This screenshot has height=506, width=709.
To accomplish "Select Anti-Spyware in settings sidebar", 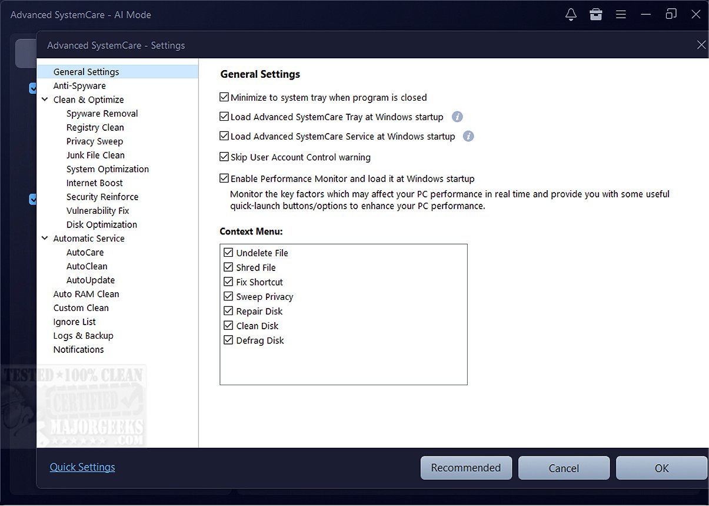I will (79, 86).
